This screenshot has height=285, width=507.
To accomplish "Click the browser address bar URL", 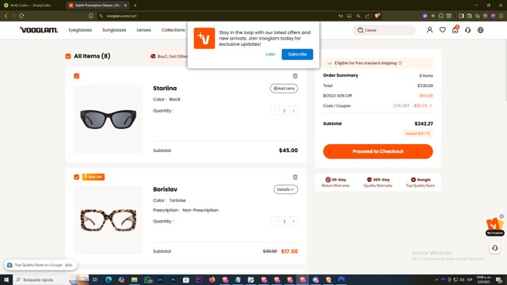I will [121, 16].
